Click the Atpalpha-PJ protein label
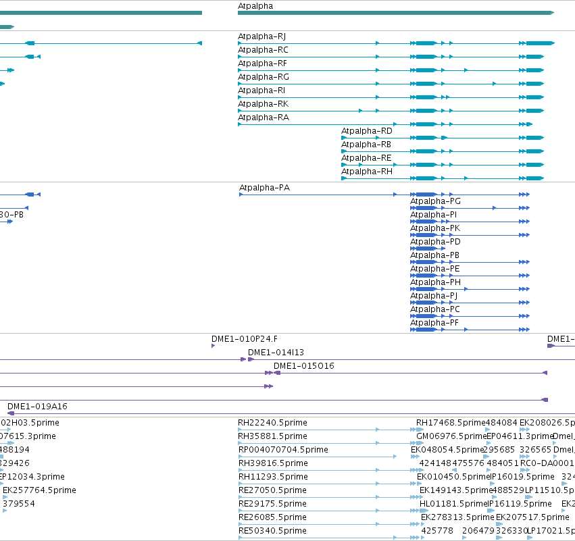This screenshot has width=575, height=541. [434, 296]
